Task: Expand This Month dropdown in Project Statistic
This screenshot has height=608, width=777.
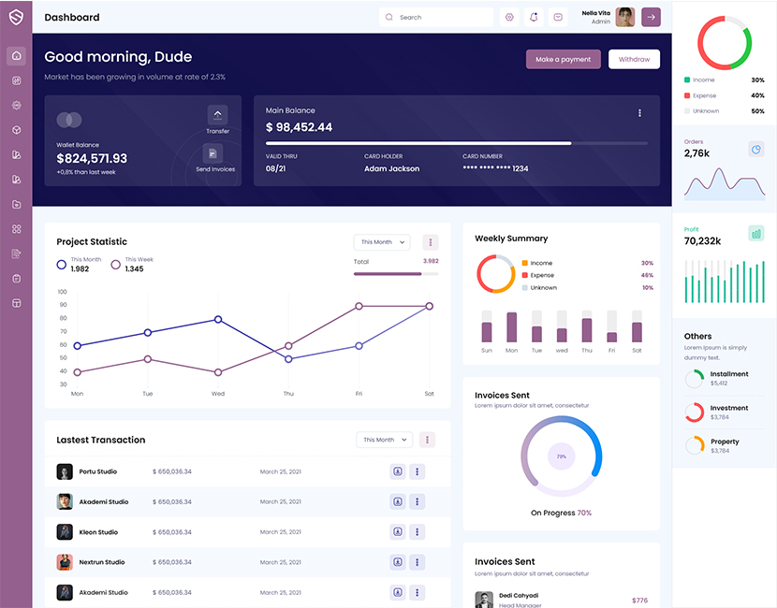Action: 382,242
